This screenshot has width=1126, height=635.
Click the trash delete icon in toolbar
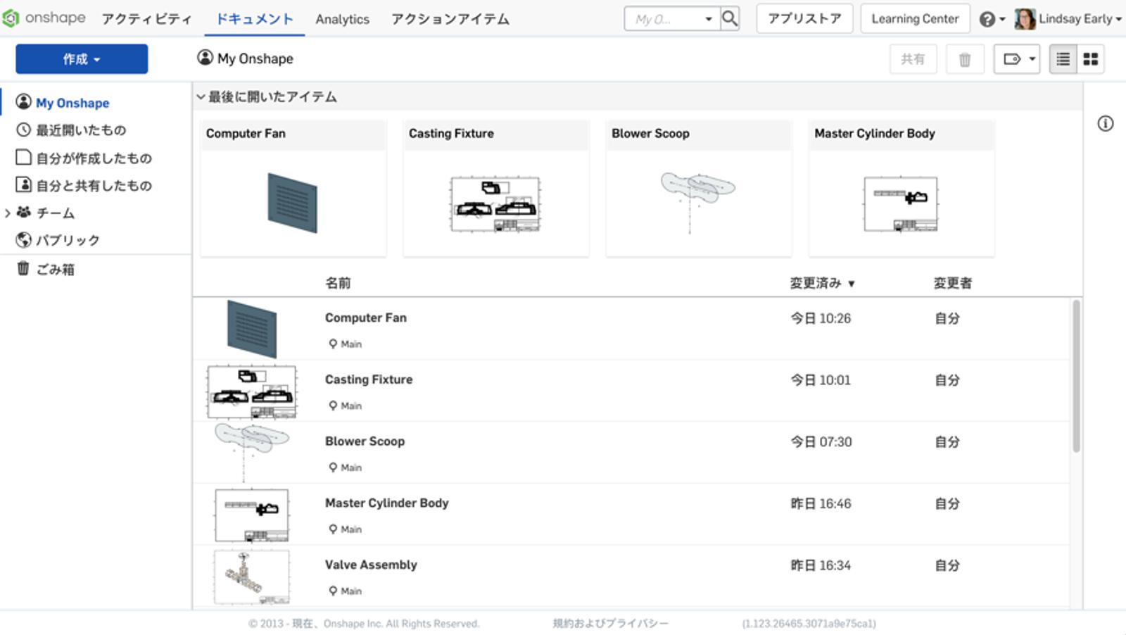coord(965,59)
